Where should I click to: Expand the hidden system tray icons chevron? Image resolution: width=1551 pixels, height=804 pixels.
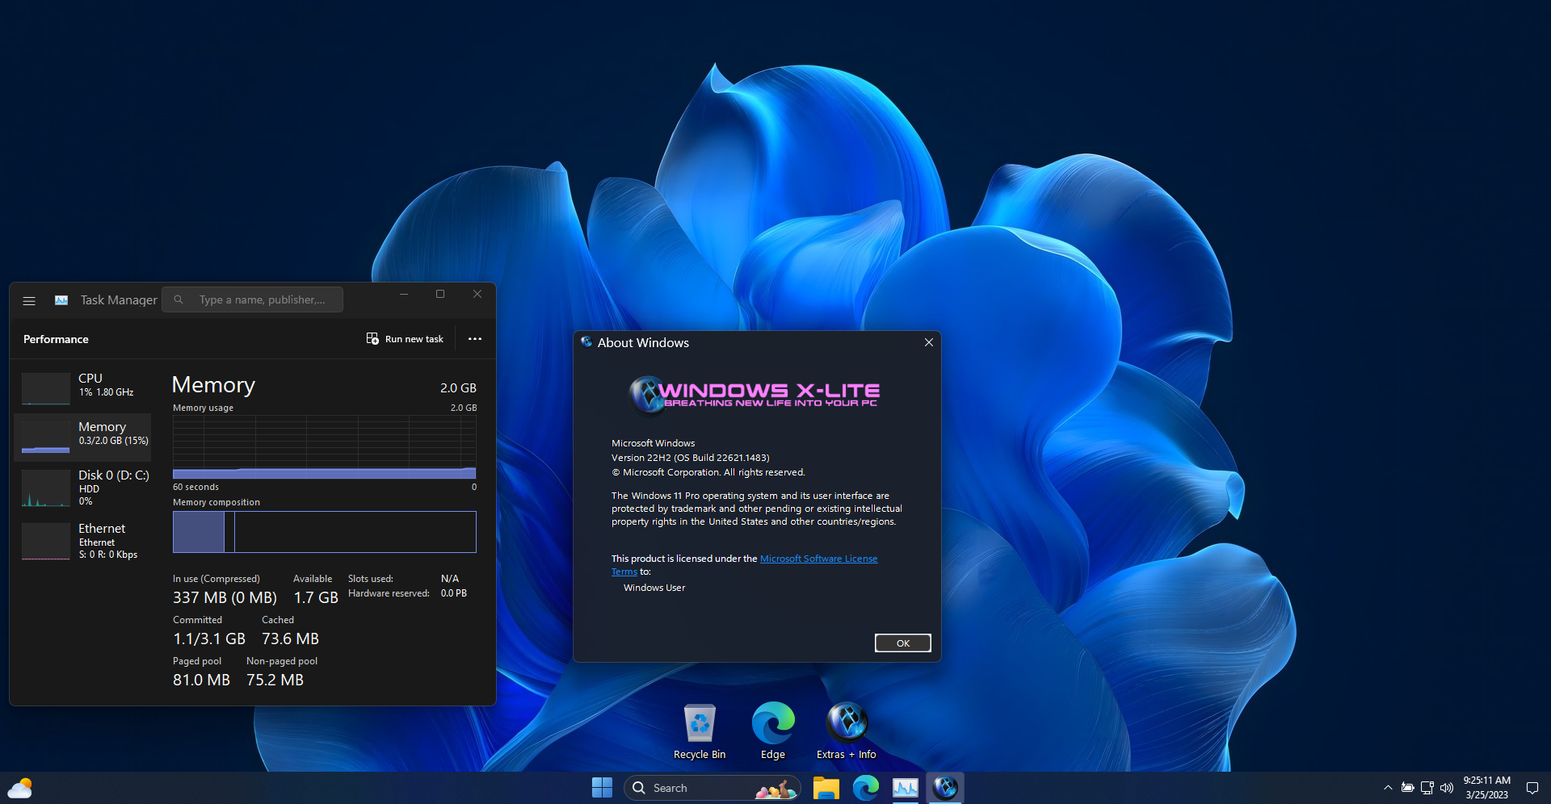click(1388, 788)
